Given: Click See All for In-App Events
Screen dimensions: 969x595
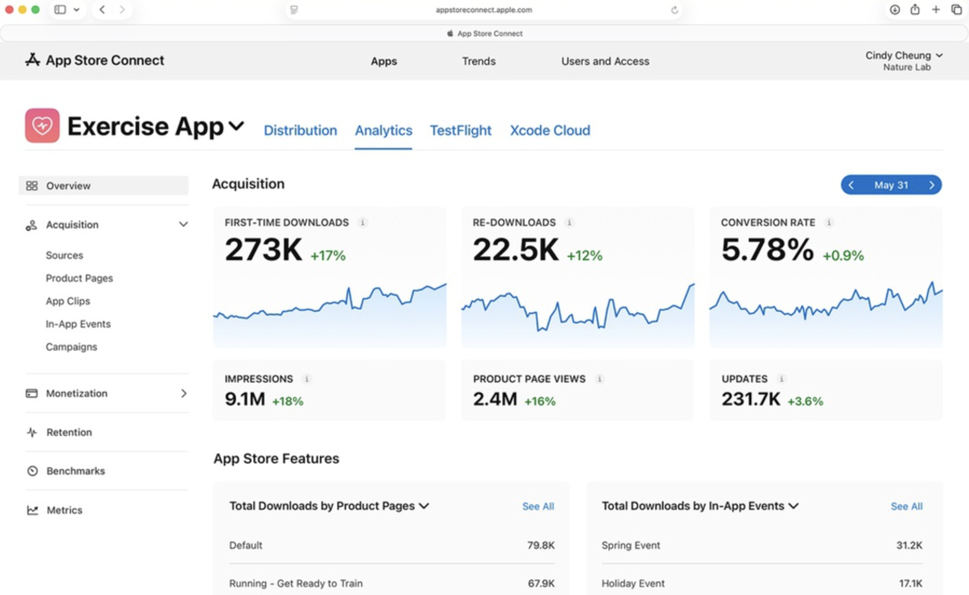Looking at the screenshot, I should 906,506.
